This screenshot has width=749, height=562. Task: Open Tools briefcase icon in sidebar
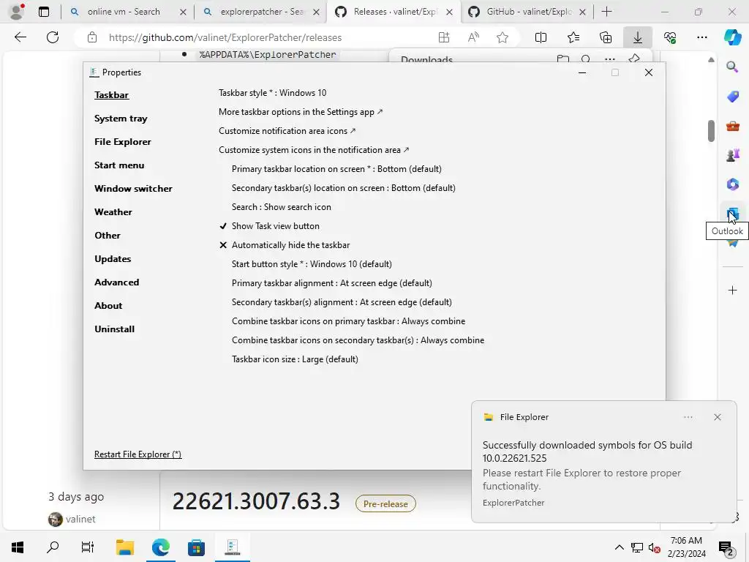point(733,126)
